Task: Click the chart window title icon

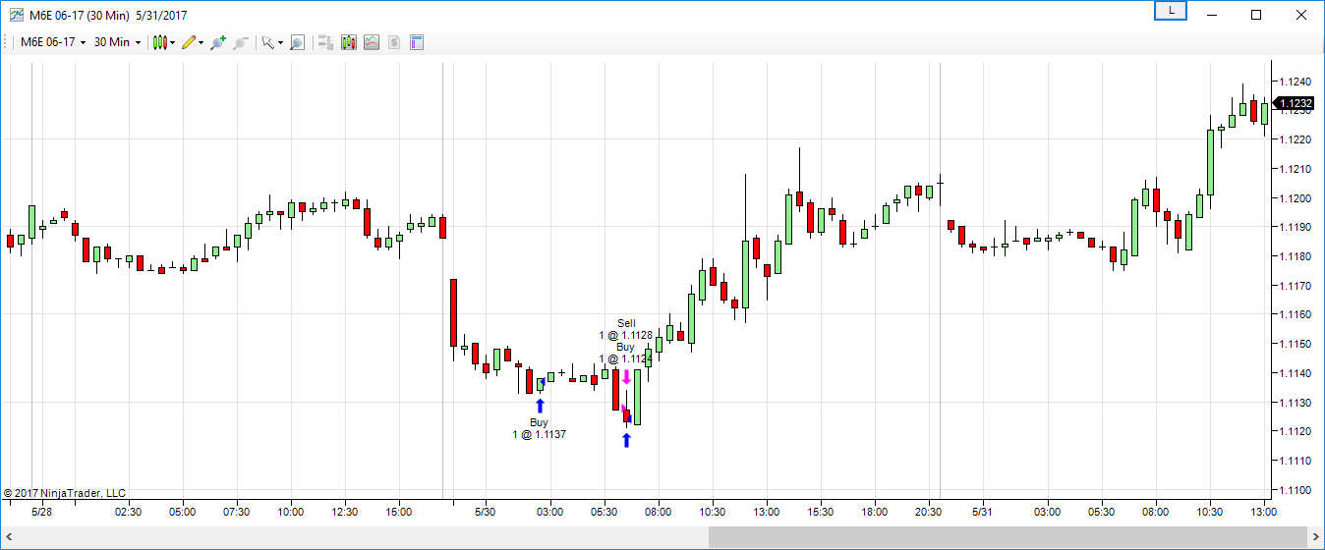Action: pyautogui.click(x=17, y=15)
